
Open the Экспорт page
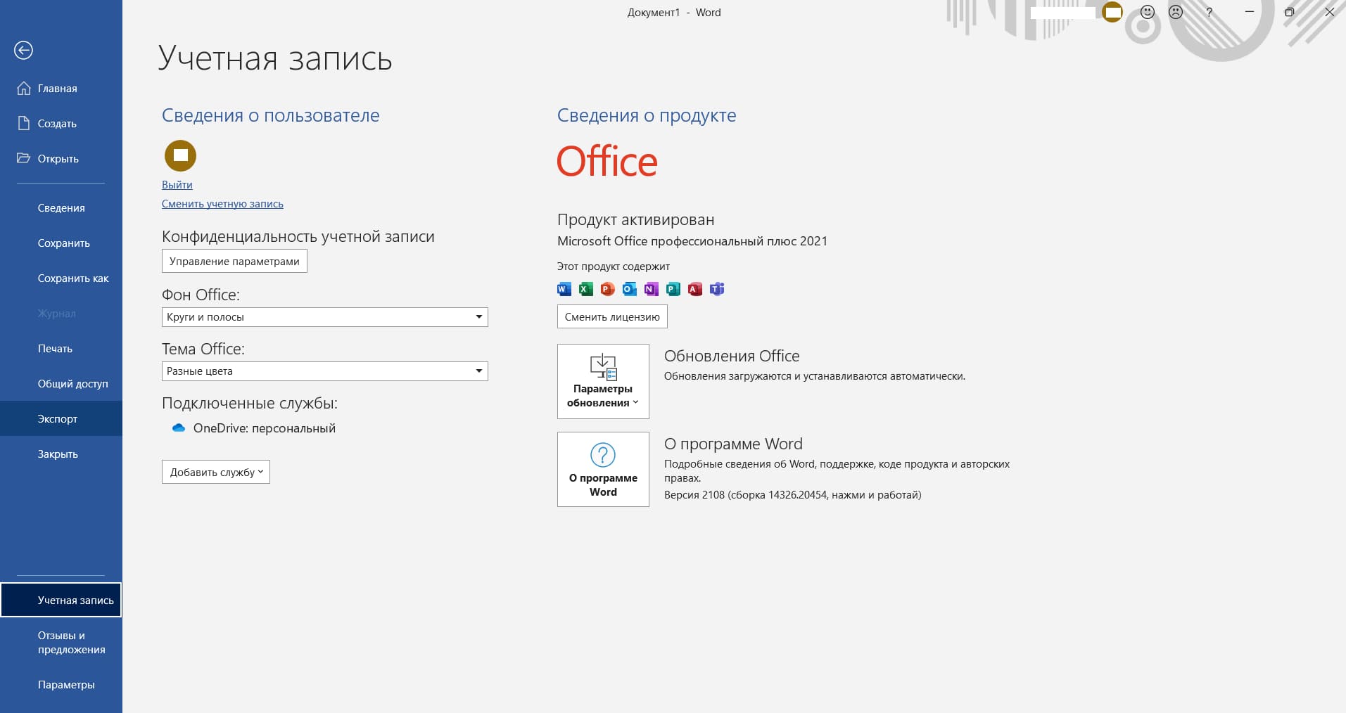coord(61,419)
